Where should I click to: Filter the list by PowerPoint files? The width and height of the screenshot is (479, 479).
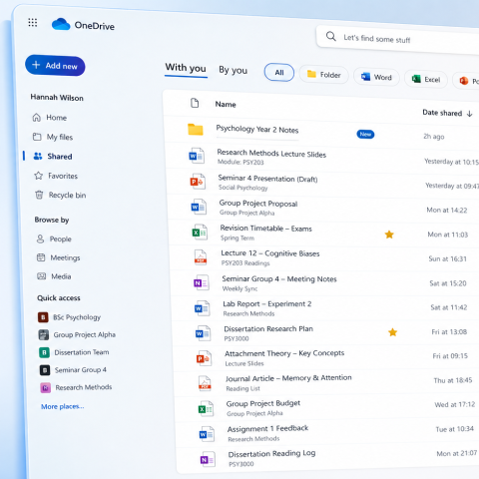click(467, 81)
